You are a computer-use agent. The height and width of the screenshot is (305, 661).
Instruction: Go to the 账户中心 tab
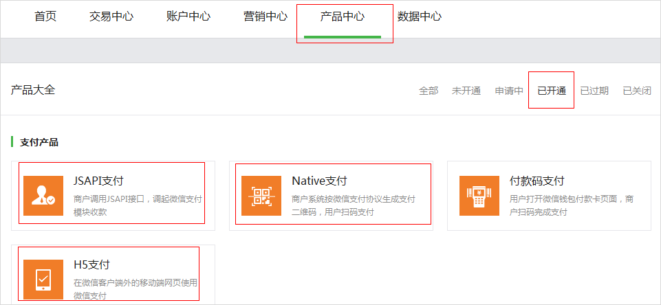coord(188,16)
